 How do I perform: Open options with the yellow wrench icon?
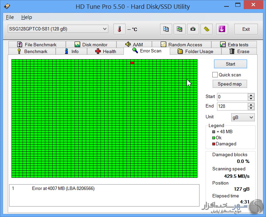pyautogui.click(x=206, y=29)
